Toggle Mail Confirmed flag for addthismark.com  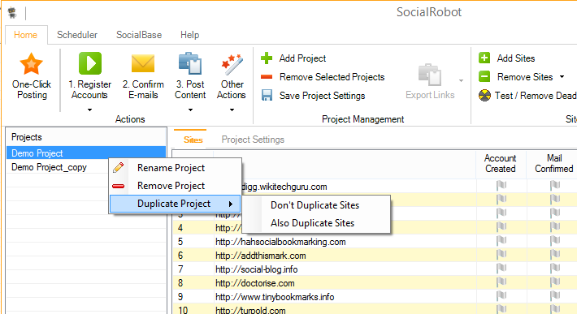tap(554, 255)
